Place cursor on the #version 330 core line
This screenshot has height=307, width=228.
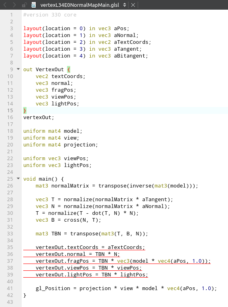pos(50,14)
